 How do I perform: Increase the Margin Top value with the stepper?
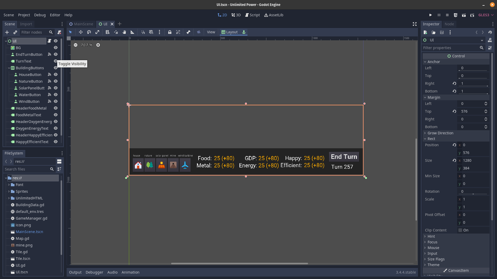click(x=486, y=110)
